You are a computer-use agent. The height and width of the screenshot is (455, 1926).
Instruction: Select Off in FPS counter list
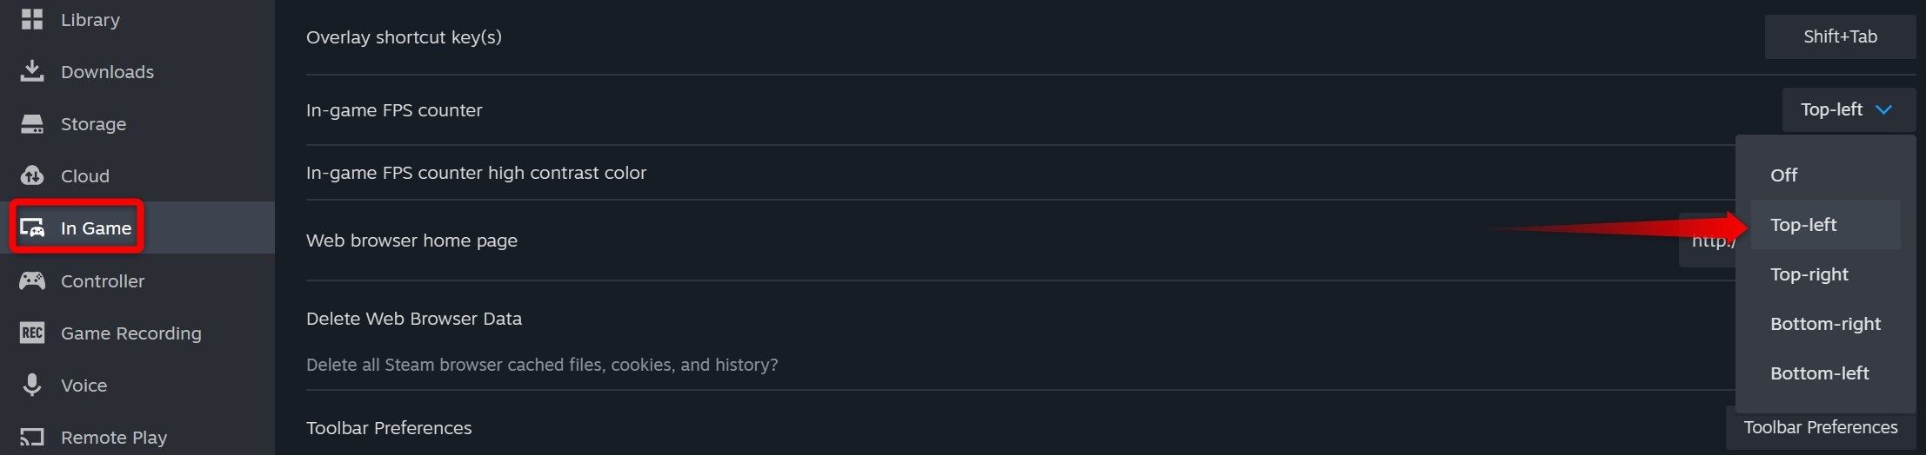(x=1783, y=175)
